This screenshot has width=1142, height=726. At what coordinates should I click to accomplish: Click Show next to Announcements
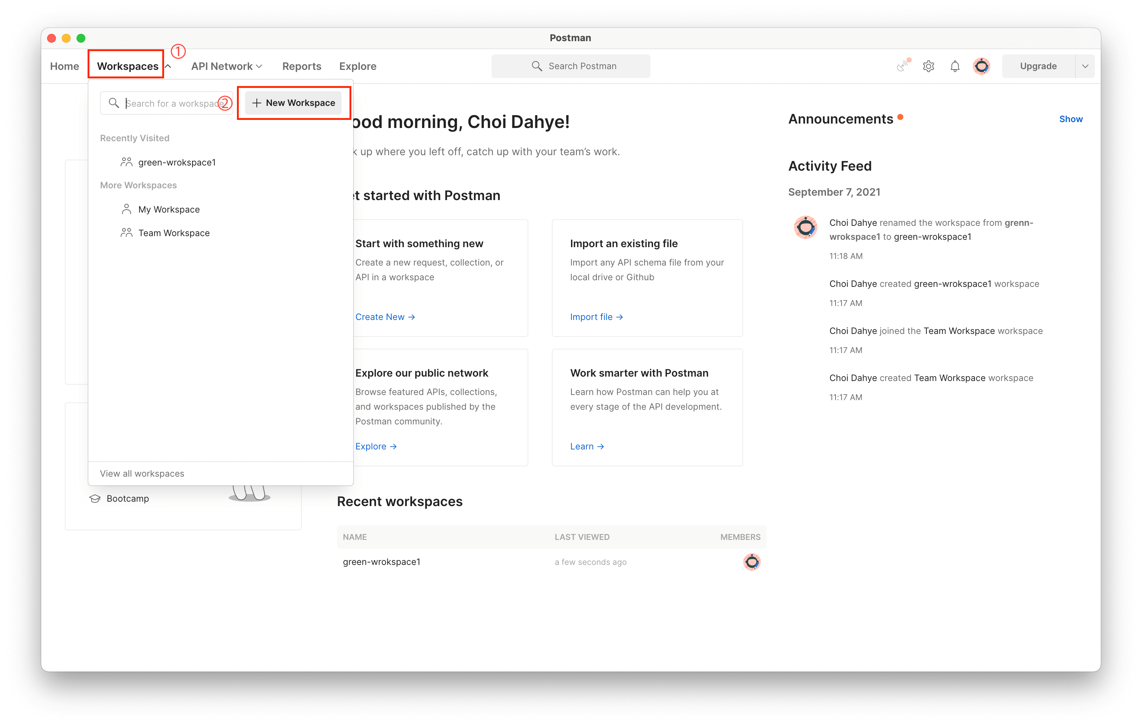point(1071,119)
